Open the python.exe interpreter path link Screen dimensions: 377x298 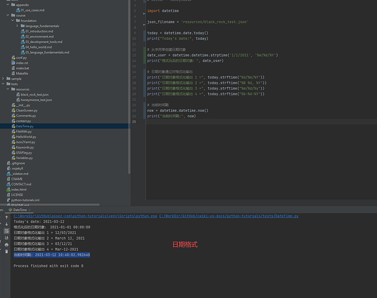[x=85, y=216]
